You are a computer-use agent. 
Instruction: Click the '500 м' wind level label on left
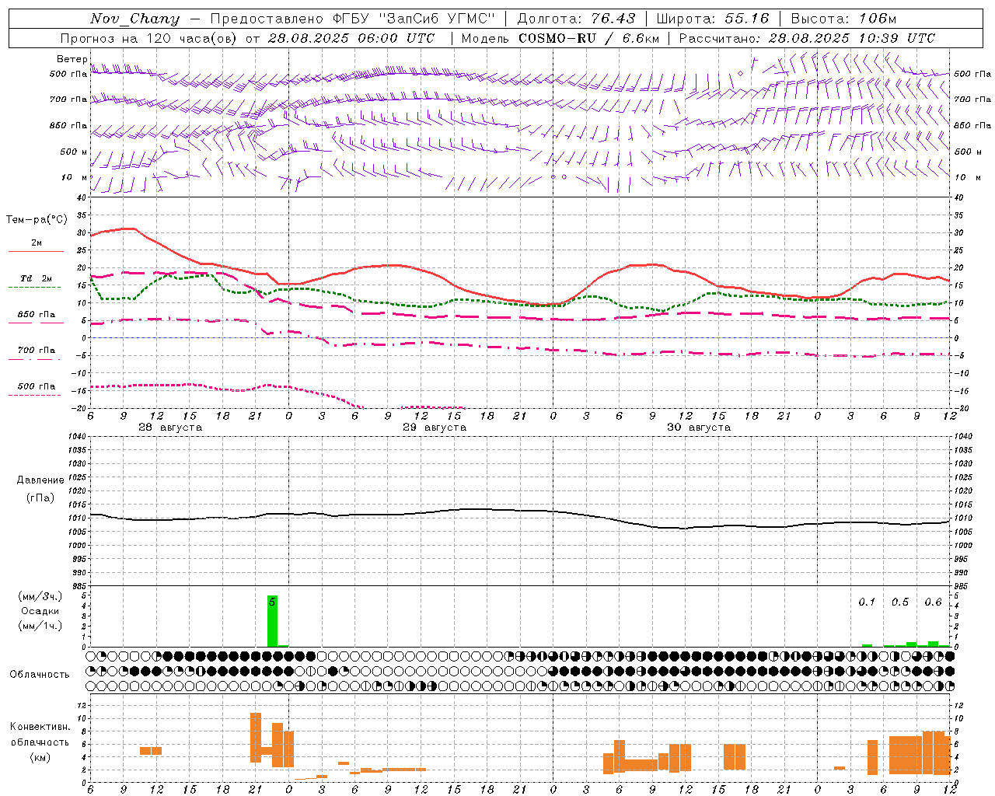tap(75, 152)
